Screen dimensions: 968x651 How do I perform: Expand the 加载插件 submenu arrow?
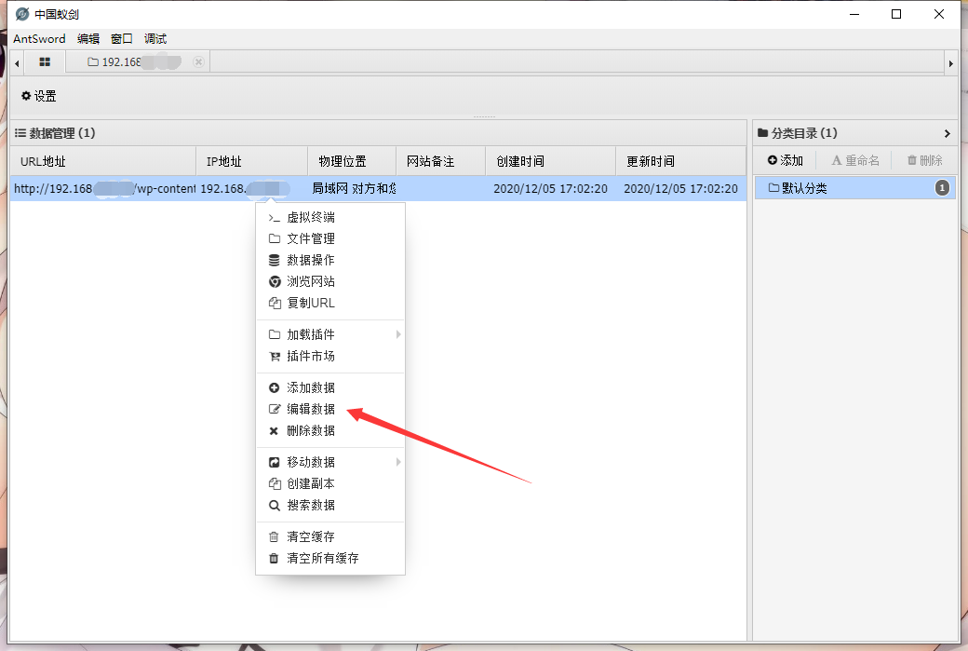tap(398, 334)
